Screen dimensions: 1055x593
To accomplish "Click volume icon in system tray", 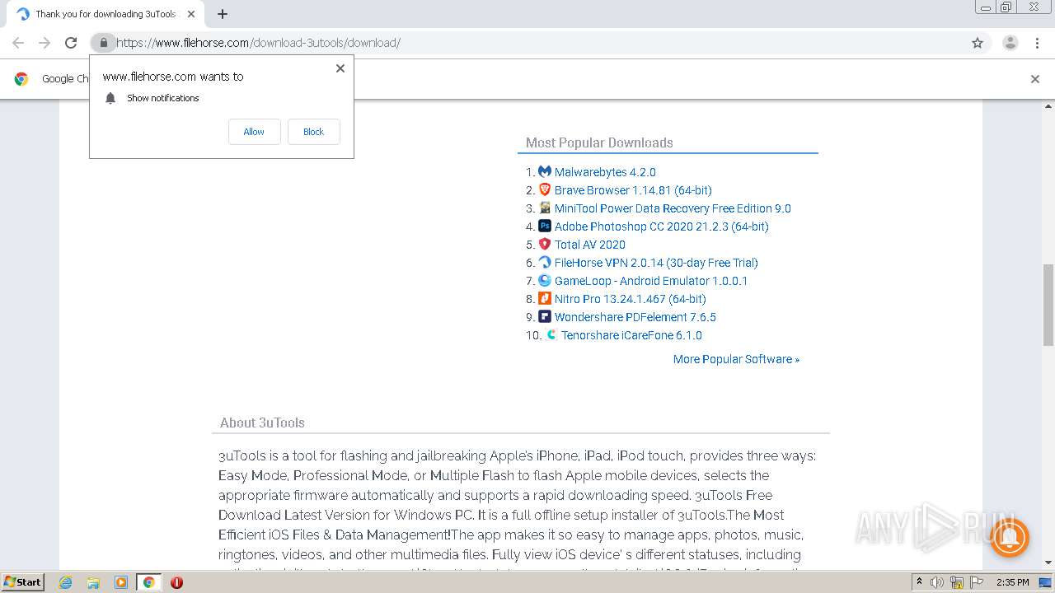I will tap(938, 582).
